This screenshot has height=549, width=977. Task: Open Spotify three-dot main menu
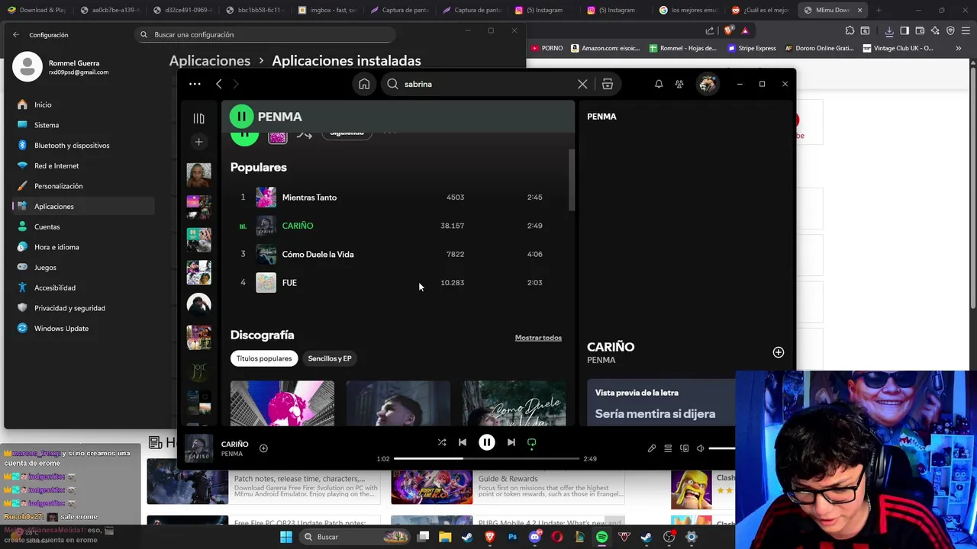coord(195,84)
